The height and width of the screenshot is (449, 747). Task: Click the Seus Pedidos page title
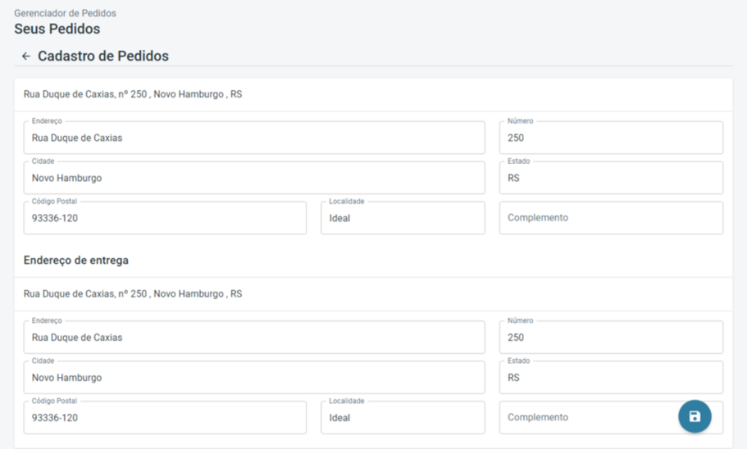pos(57,29)
